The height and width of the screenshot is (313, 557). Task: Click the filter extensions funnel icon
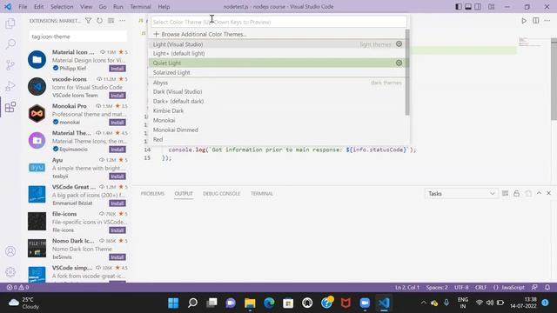(88, 21)
